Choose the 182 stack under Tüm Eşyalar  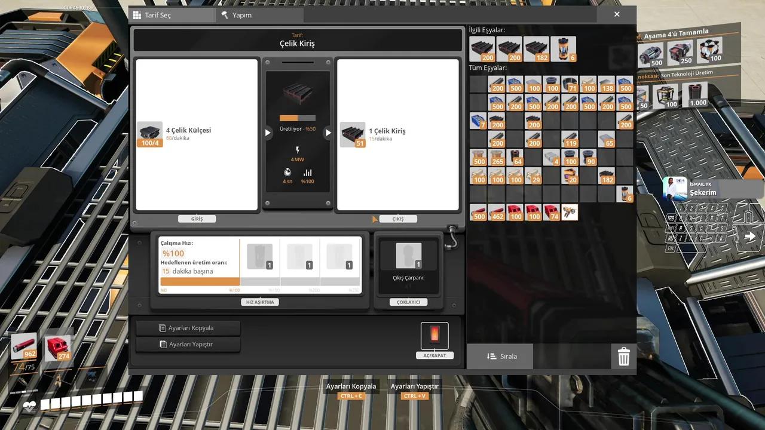click(x=607, y=176)
